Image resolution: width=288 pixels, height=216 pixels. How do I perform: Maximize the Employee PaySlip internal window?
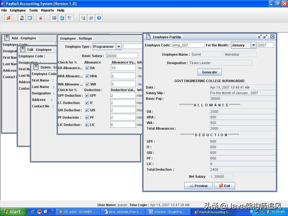pos(265,37)
